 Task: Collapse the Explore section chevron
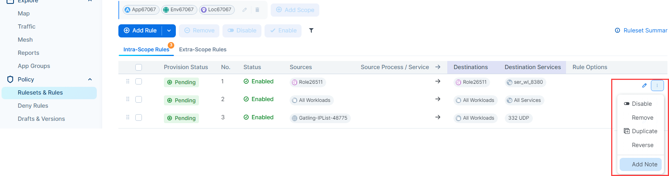click(x=90, y=1)
